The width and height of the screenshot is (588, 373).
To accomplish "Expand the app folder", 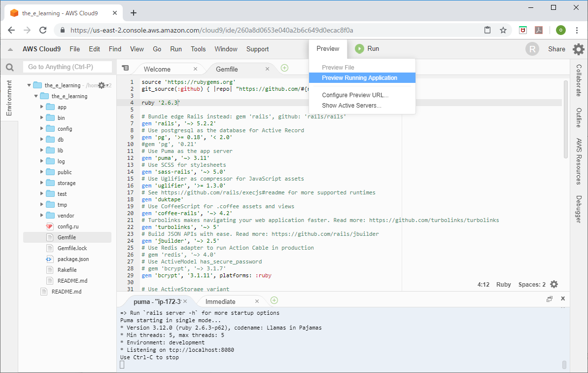I will click(x=41, y=107).
